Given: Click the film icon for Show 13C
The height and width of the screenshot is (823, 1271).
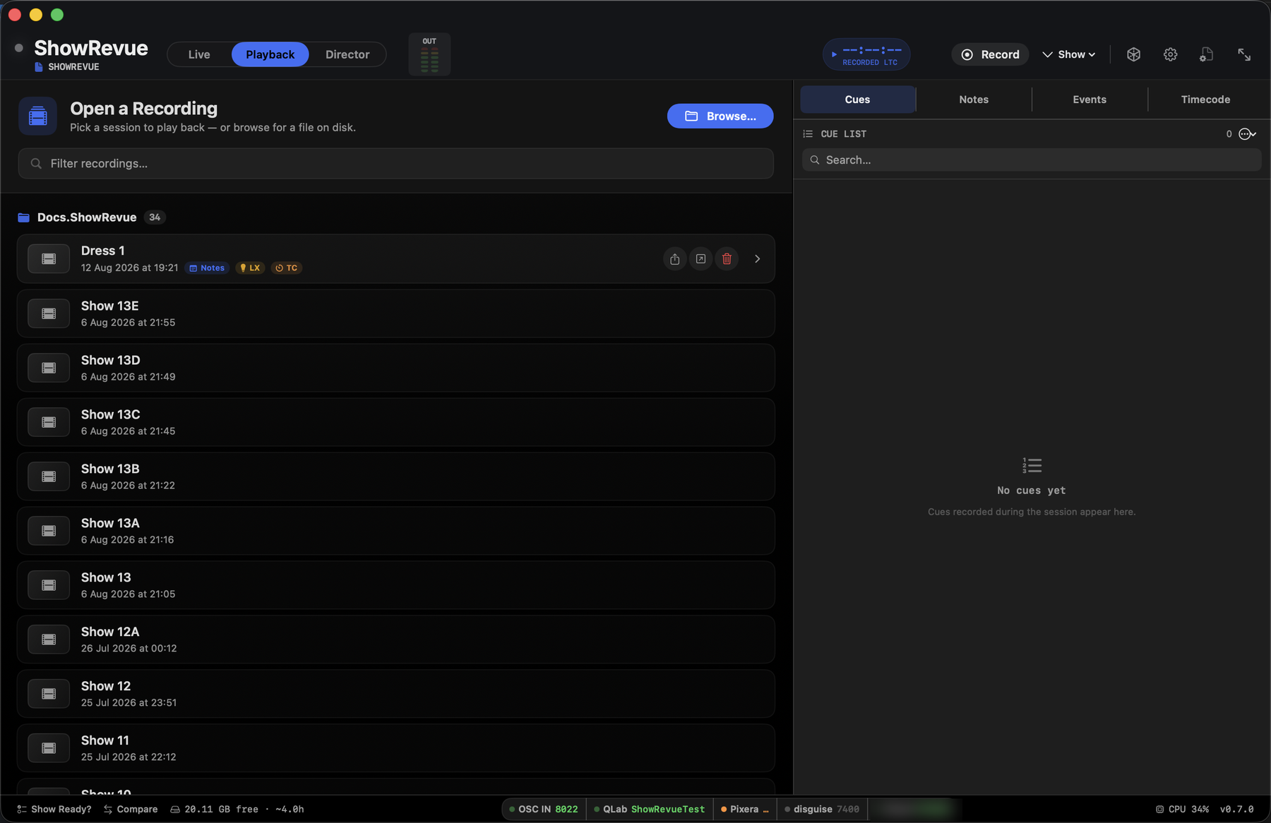Looking at the screenshot, I should click(49, 422).
